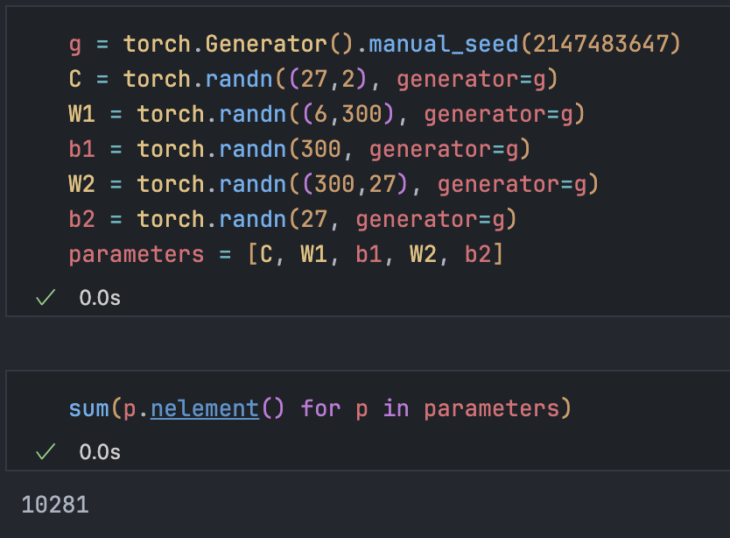Click the second cell's green success checkmark
Viewport: 730px width, 538px height.
(45, 451)
